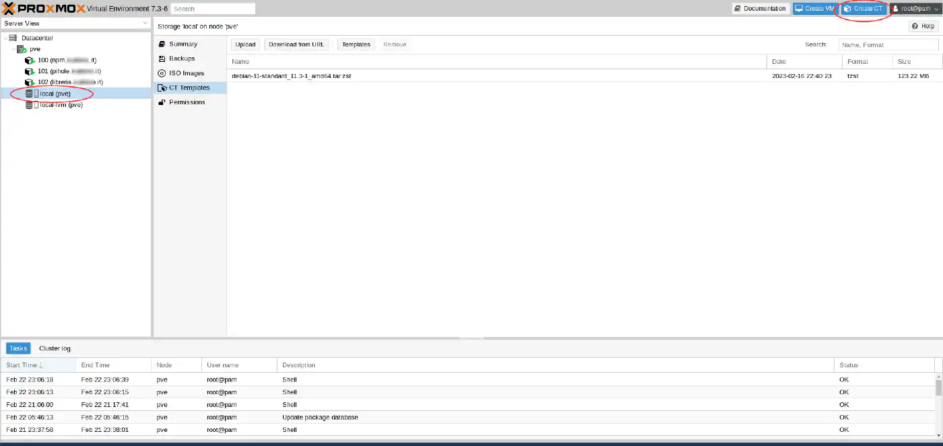Open the root@pam user menu arrow

pyautogui.click(x=936, y=9)
